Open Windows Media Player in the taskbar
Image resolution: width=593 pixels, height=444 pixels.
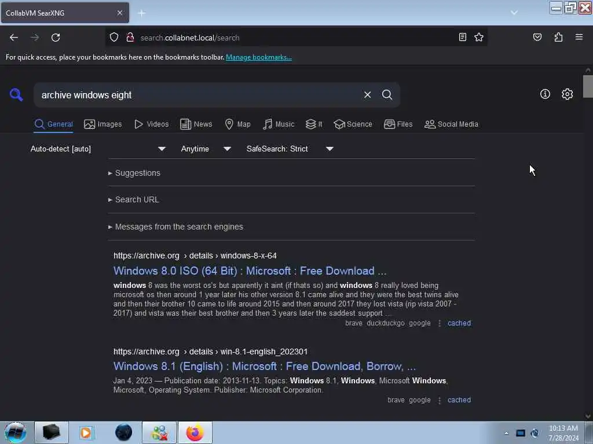coord(86,432)
